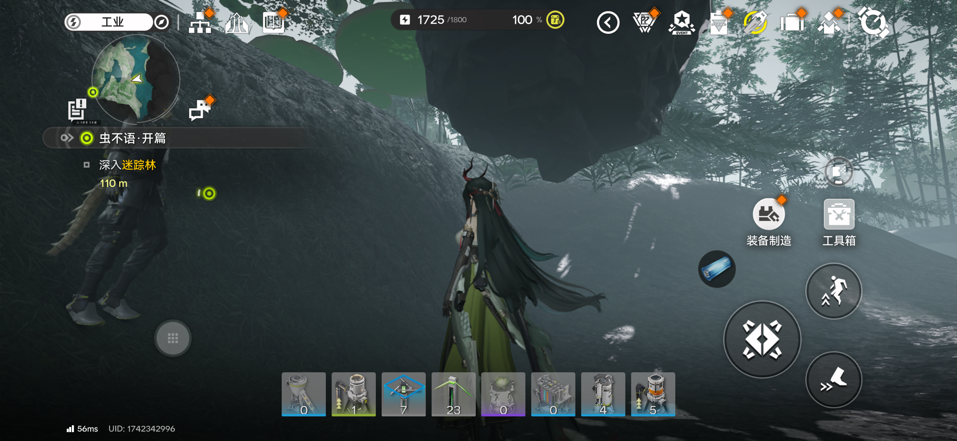Open the suitcase inventory icon

(x=792, y=23)
